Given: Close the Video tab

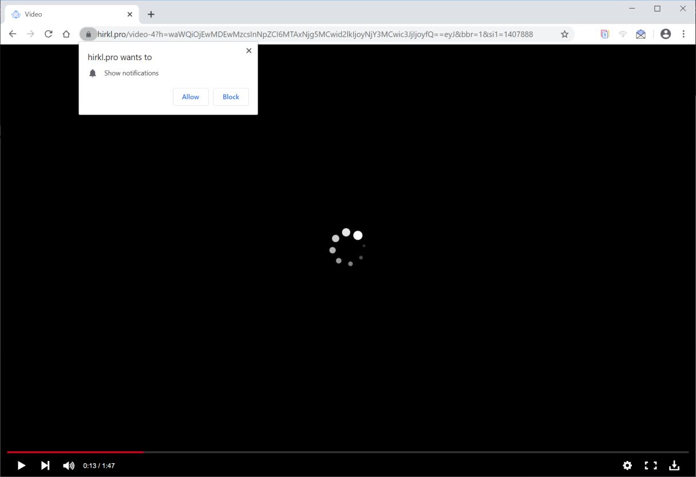Looking at the screenshot, I should coord(130,14).
